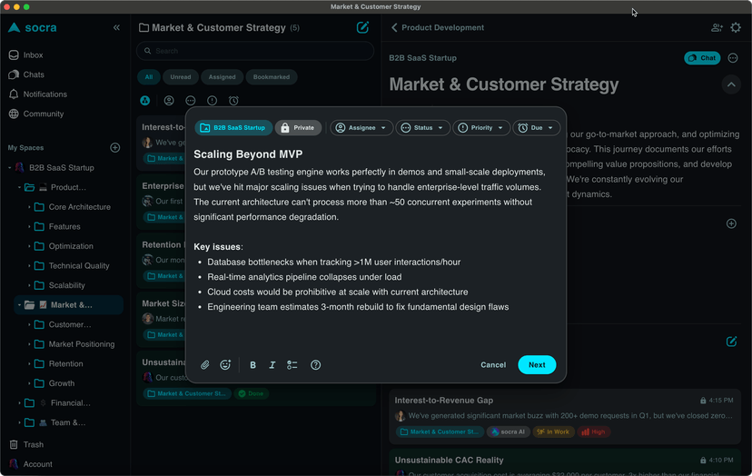
Task: Open the Assignee dropdown
Action: (361, 128)
